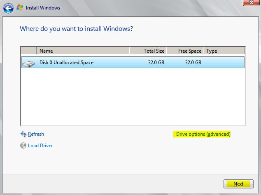Click the Disk 0 hard drive icon
The width and height of the screenshot is (261, 195).
(29, 64)
